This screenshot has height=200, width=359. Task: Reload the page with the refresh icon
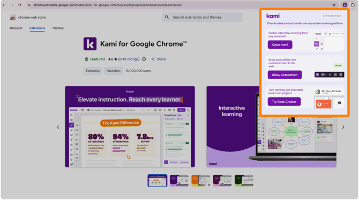pyautogui.click(x=20, y=5)
